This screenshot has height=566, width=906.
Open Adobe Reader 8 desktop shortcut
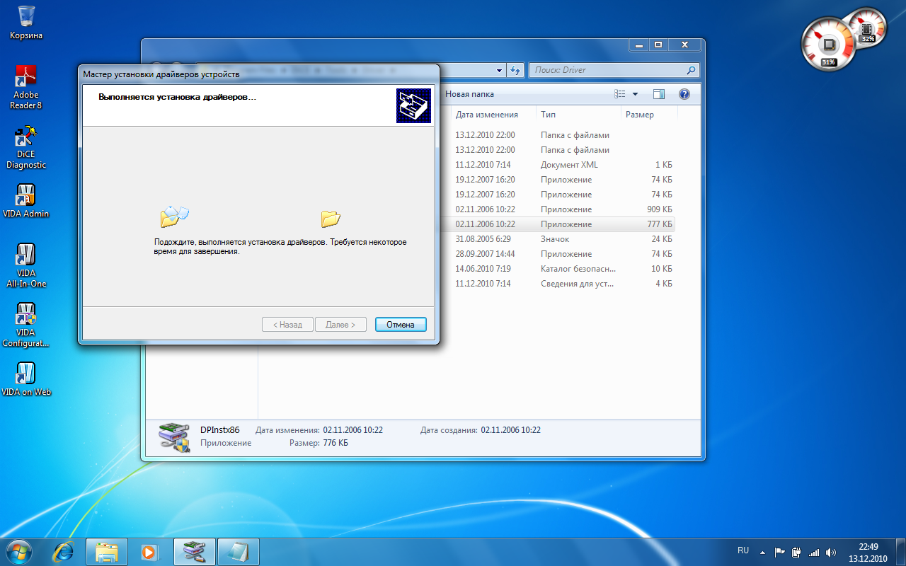[x=26, y=86]
